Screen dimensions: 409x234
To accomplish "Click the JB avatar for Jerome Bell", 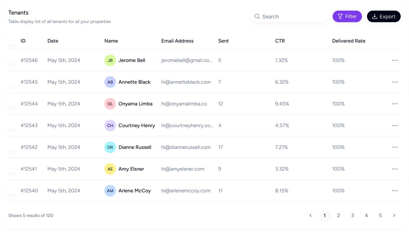I will pyautogui.click(x=110, y=60).
